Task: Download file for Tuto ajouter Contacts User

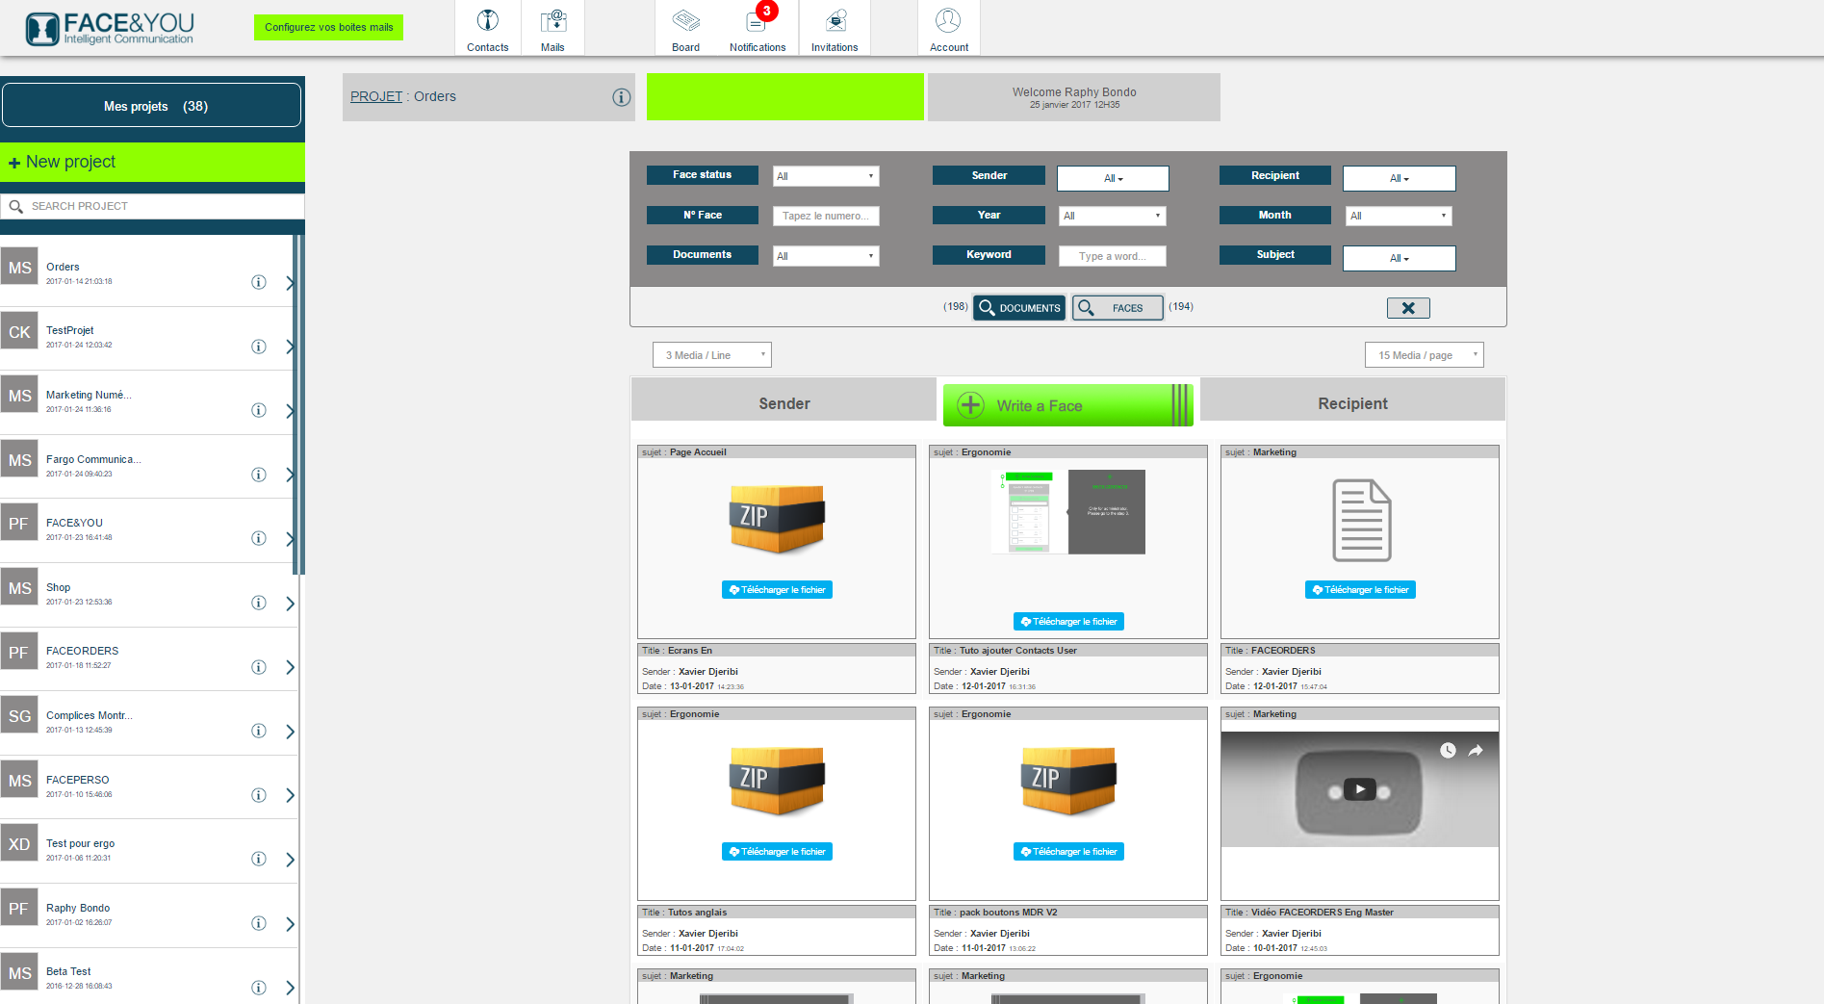Action: 1068,622
